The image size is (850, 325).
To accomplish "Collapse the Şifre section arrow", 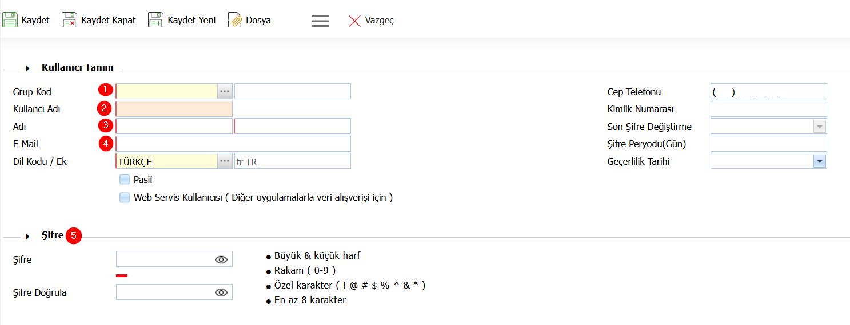I will pos(28,236).
